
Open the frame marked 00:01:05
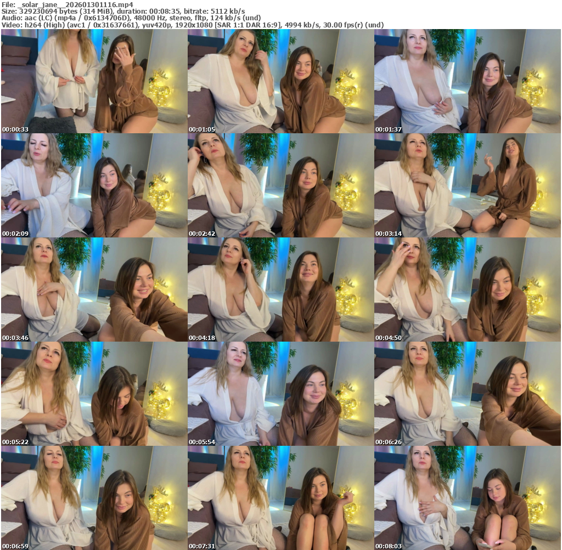click(x=281, y=81)
